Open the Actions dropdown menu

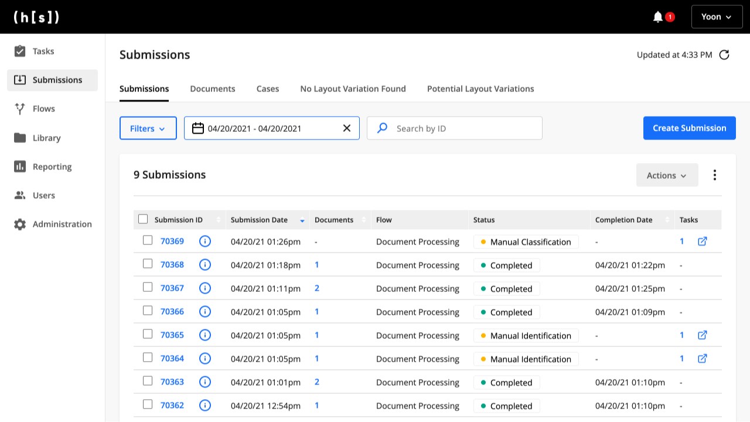click(x=667, y=175)
